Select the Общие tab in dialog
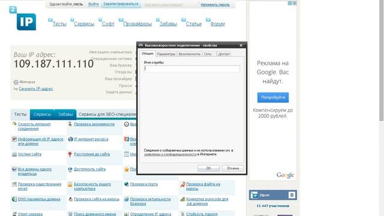This screenshot has height=216, width=384. tap(148, 53)
